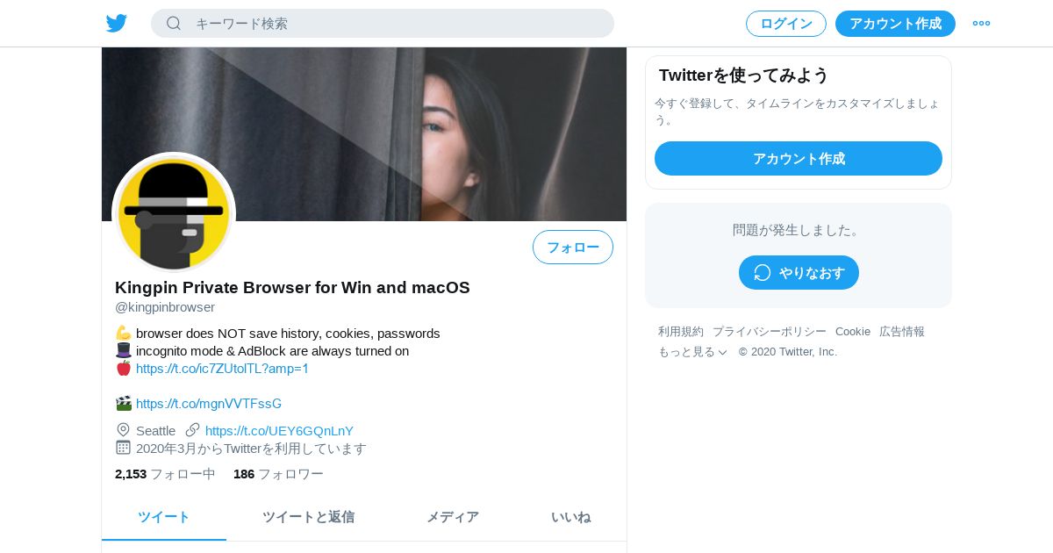The image size is (1053, 553).
Task: Click the Twitter bird logo
Action: pyautogui.click(x=117, y=23)
